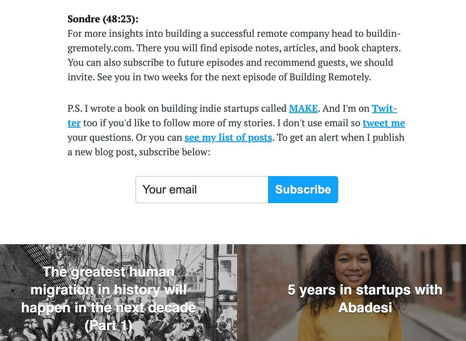Follow the 'Twit-' link ending the first line
466x341 pixels.
pyautogui.click(x=384, y=109)
